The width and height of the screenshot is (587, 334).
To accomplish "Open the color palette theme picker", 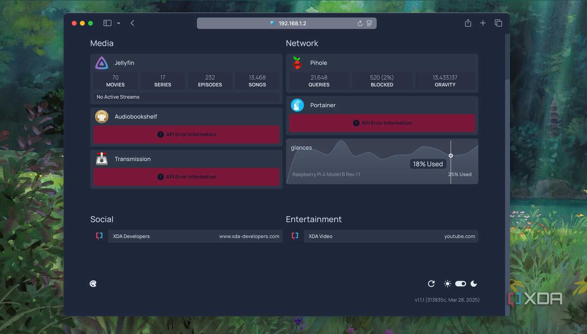I will click(93, 284).
